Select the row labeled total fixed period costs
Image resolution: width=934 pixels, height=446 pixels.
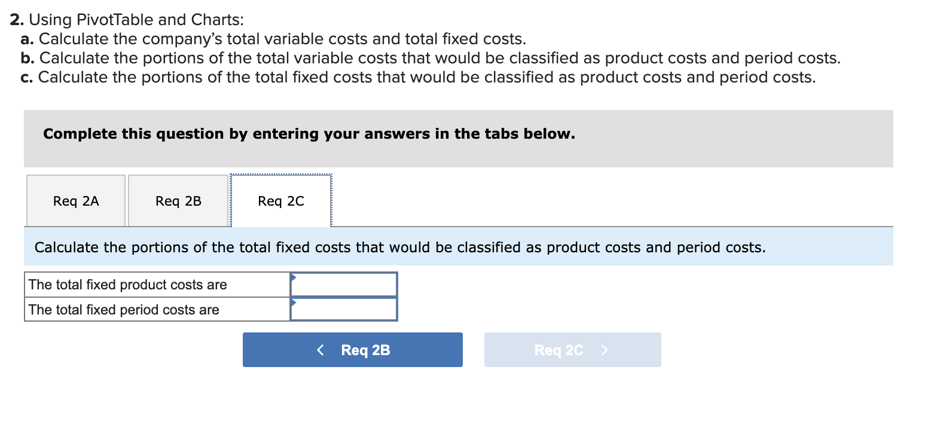(x=157, y=309)
